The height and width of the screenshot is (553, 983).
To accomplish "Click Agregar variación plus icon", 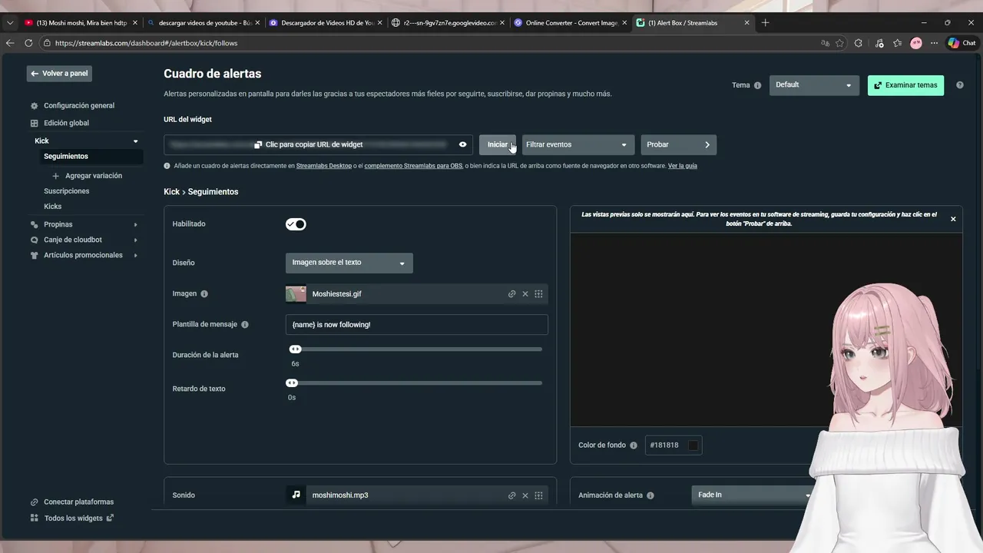I will [55, 176].
